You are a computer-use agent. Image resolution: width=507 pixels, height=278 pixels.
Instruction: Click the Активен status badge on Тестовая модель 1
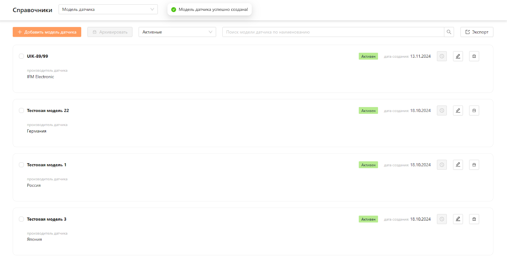click(x=368, y=165)
